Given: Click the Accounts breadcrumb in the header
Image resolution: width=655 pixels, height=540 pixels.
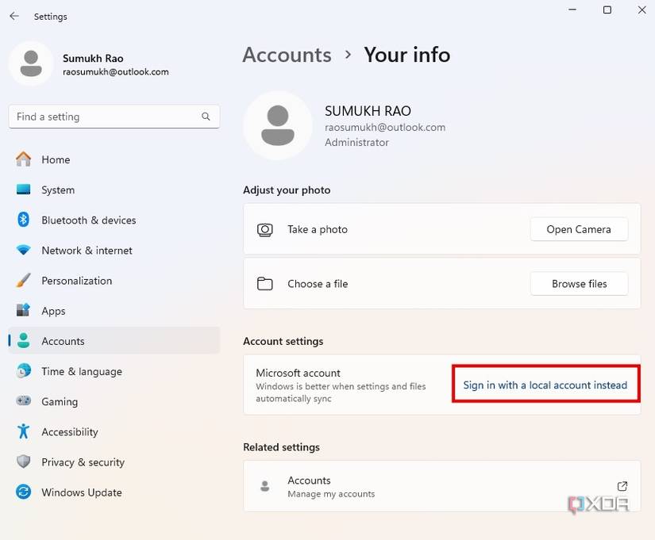Looking at the screenshot, I should click(x=287, y=55).
